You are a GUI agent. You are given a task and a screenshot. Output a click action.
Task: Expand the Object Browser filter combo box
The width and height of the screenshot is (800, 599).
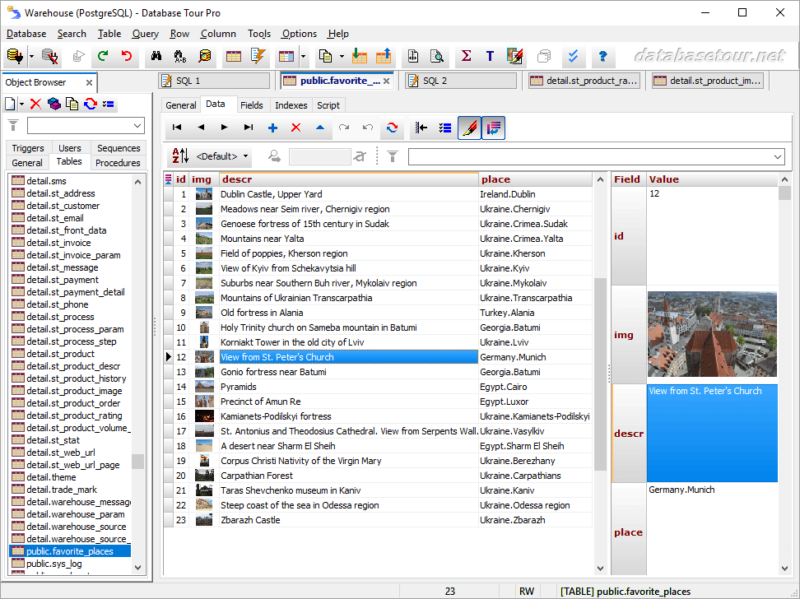coord(137,126)
